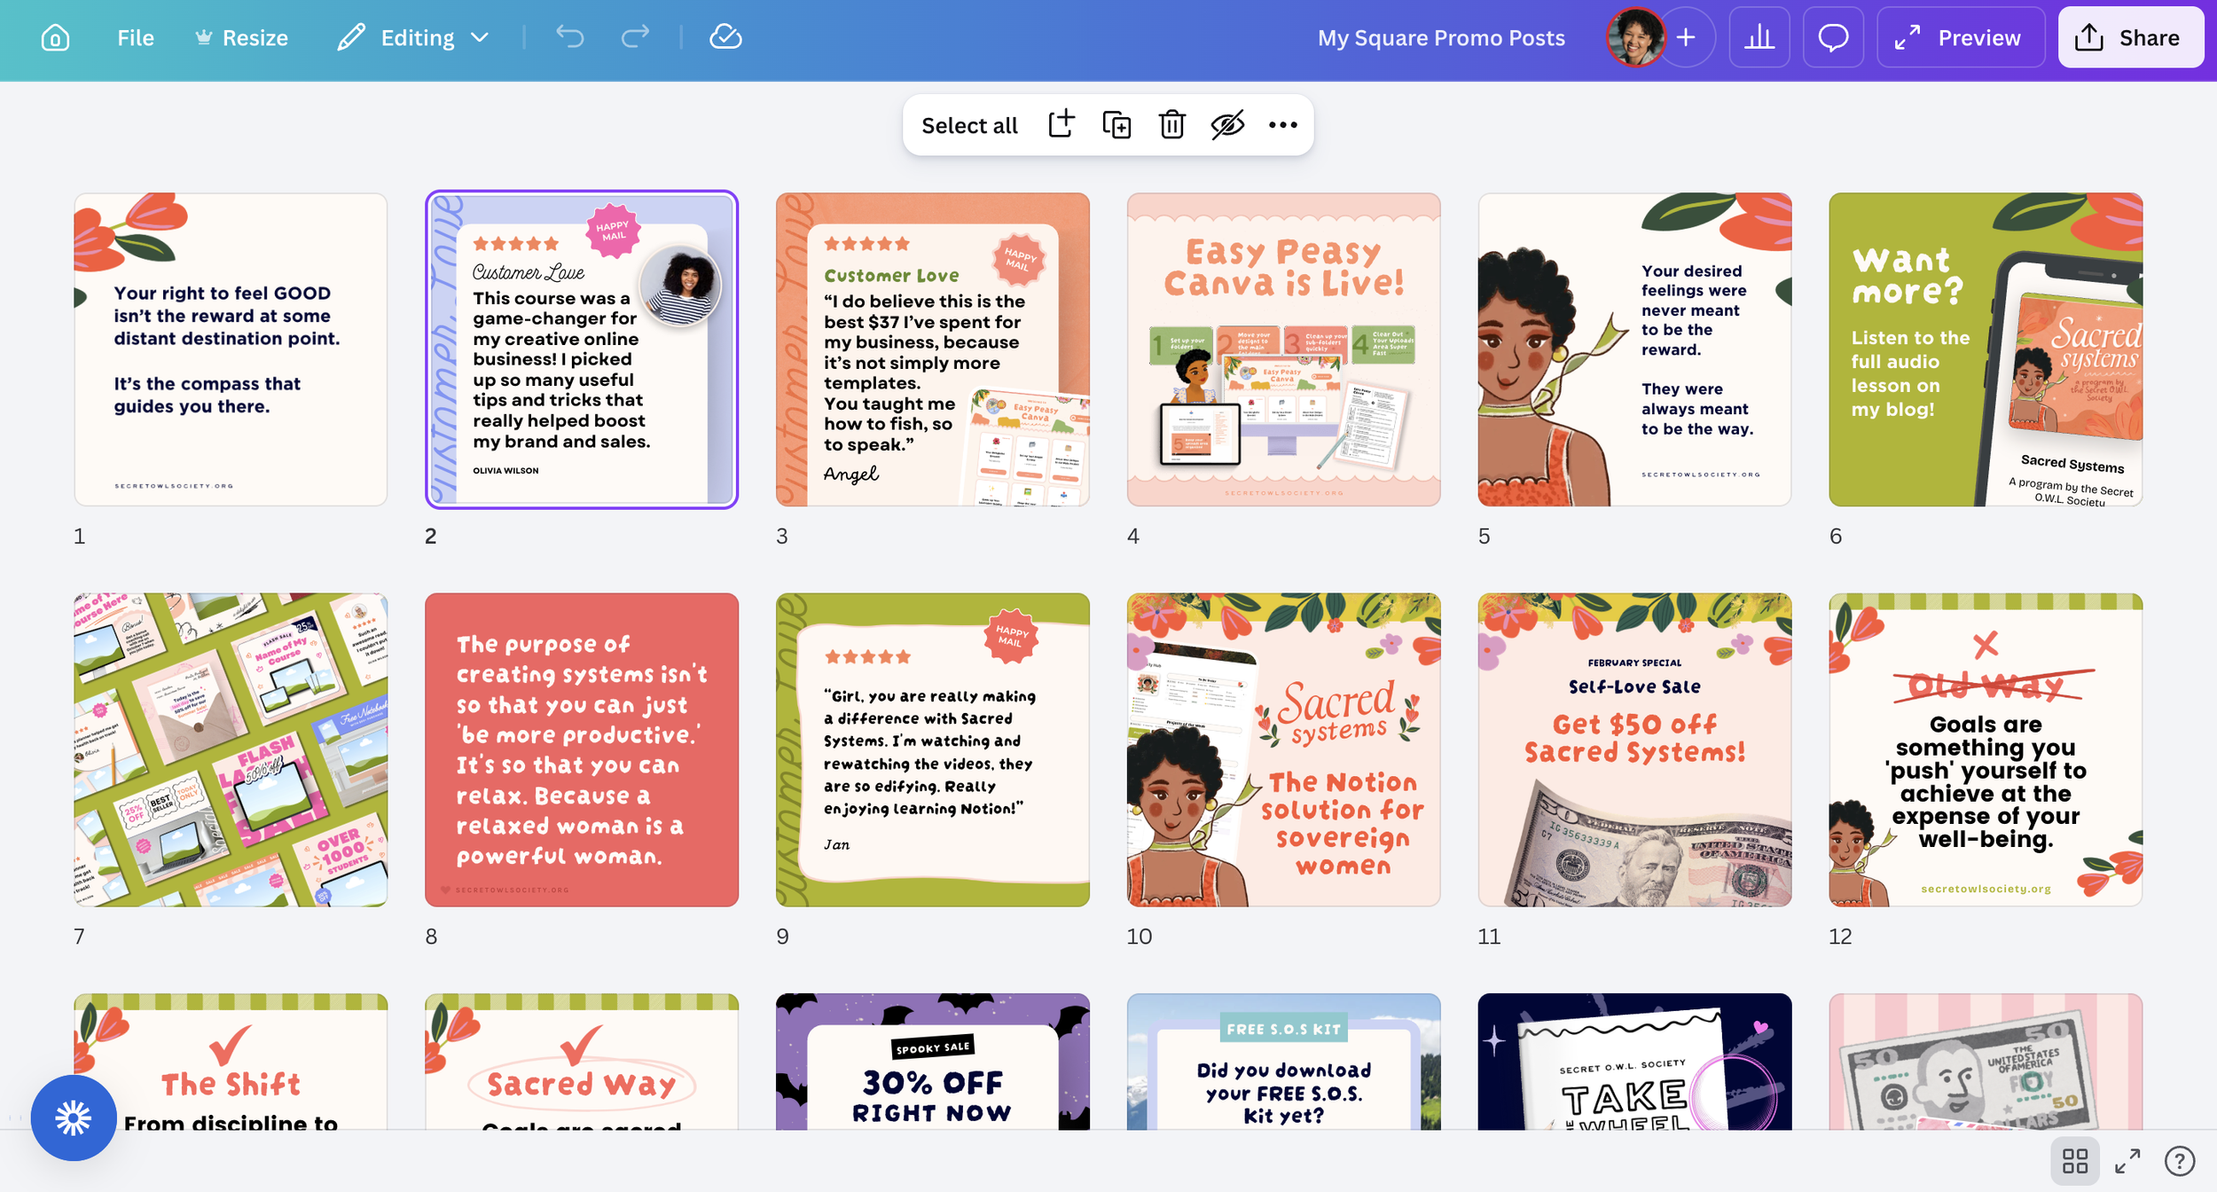The height and width of the screenshot is (1192, 2217).
Task: Click Select all to select every page
Action: (x=969, y=125)
